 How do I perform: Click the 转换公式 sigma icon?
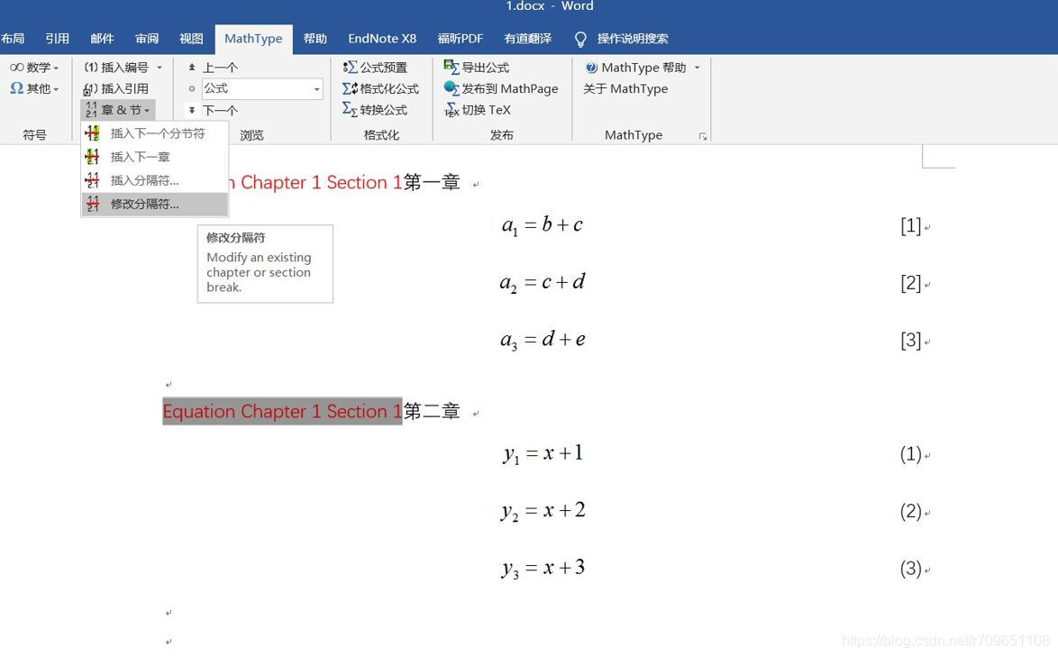350,109
